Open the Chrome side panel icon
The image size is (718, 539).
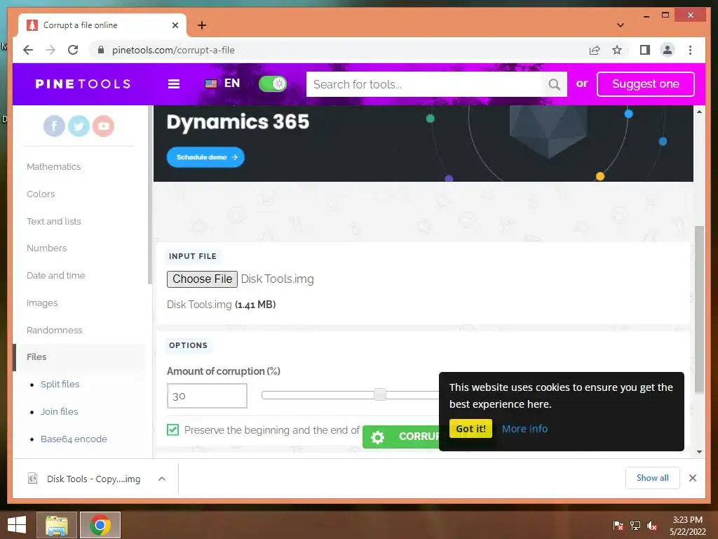tap(645, 50)
